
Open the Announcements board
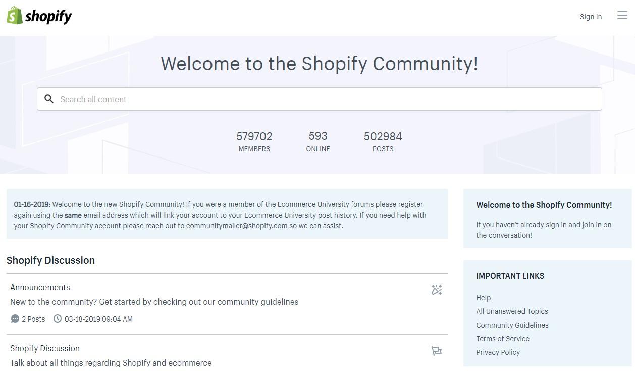pos(40,287)
